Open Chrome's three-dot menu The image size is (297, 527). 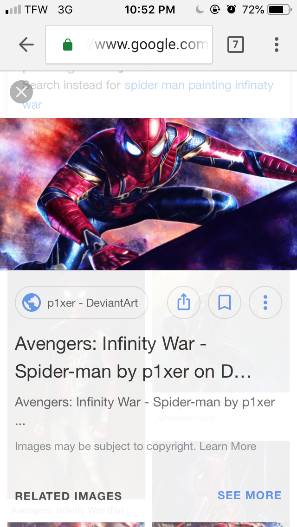[277, 45]
